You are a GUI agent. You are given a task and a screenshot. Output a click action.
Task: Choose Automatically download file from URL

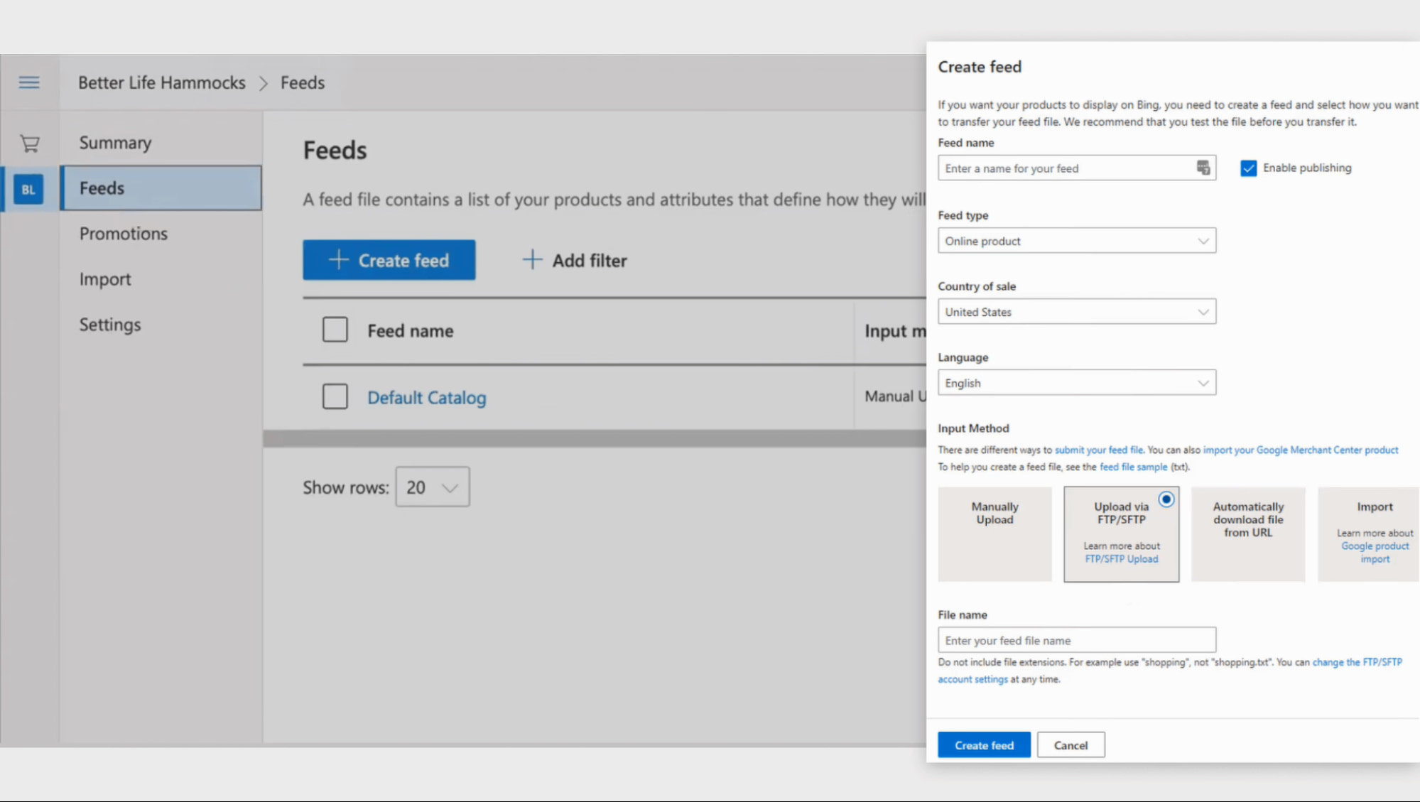(1248, 534)
